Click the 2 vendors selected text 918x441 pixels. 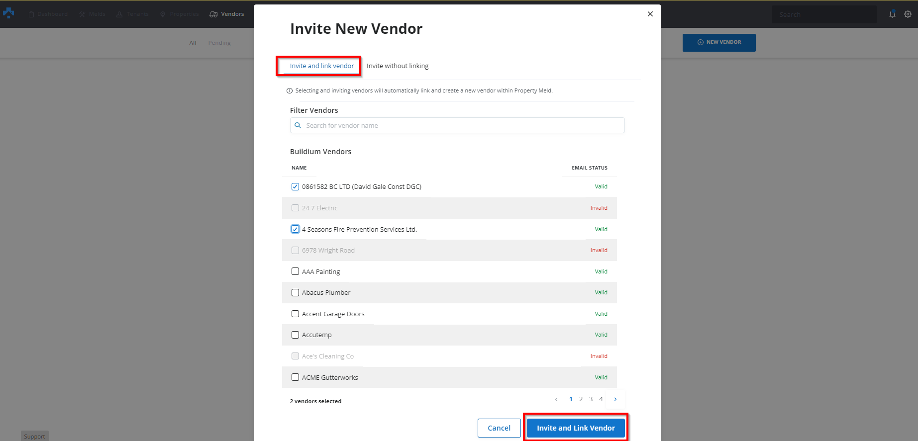pos(315,401)
